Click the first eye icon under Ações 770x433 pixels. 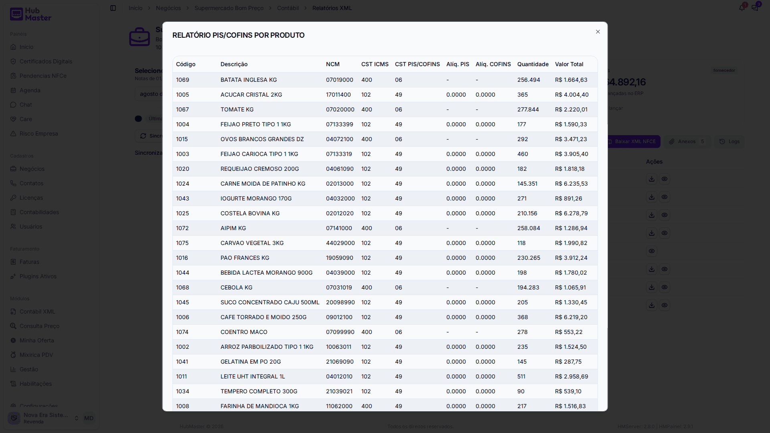665,179
